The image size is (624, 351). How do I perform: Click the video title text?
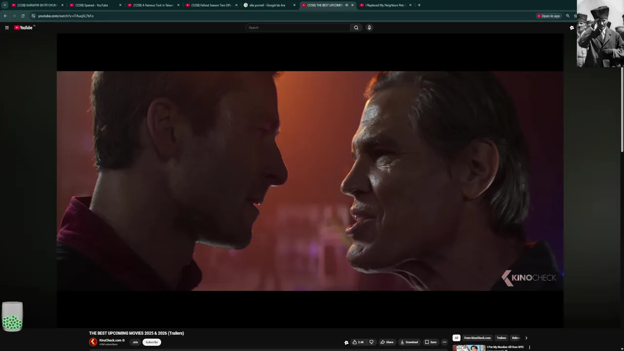pos(136,333)
